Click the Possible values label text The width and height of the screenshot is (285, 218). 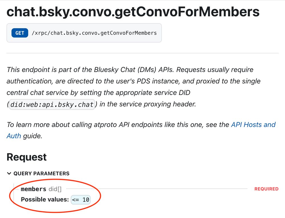(x=45, y=200)
